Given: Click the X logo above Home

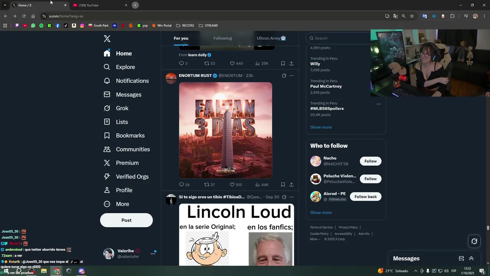Looking at the screenshot, I should click(x=107, y=39).
